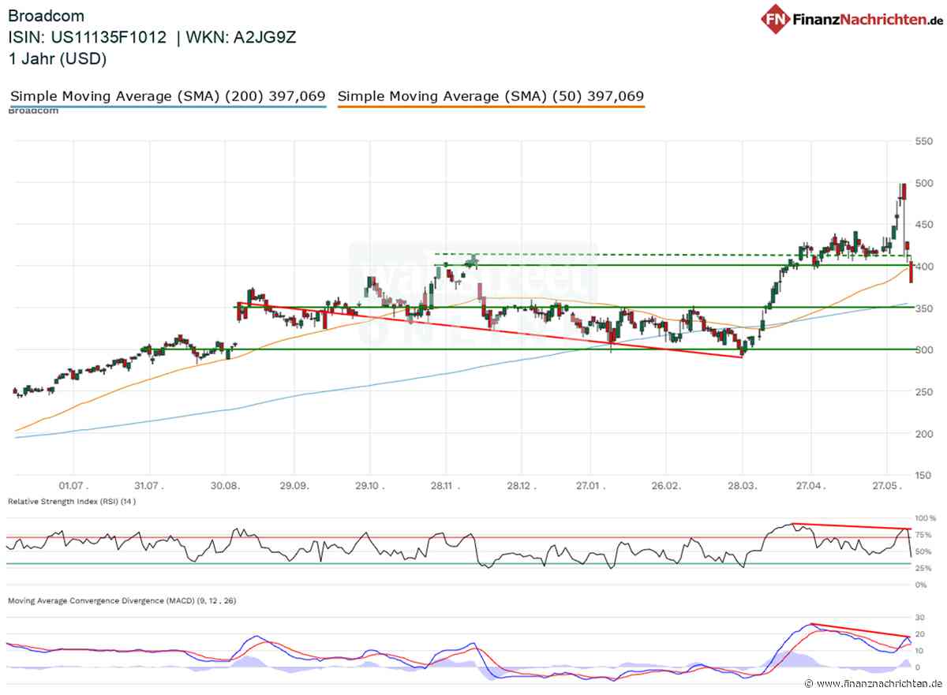Click the Broadcom title text

click(x=46, y=16)
